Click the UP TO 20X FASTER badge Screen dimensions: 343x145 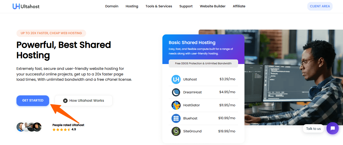(51, 33)
